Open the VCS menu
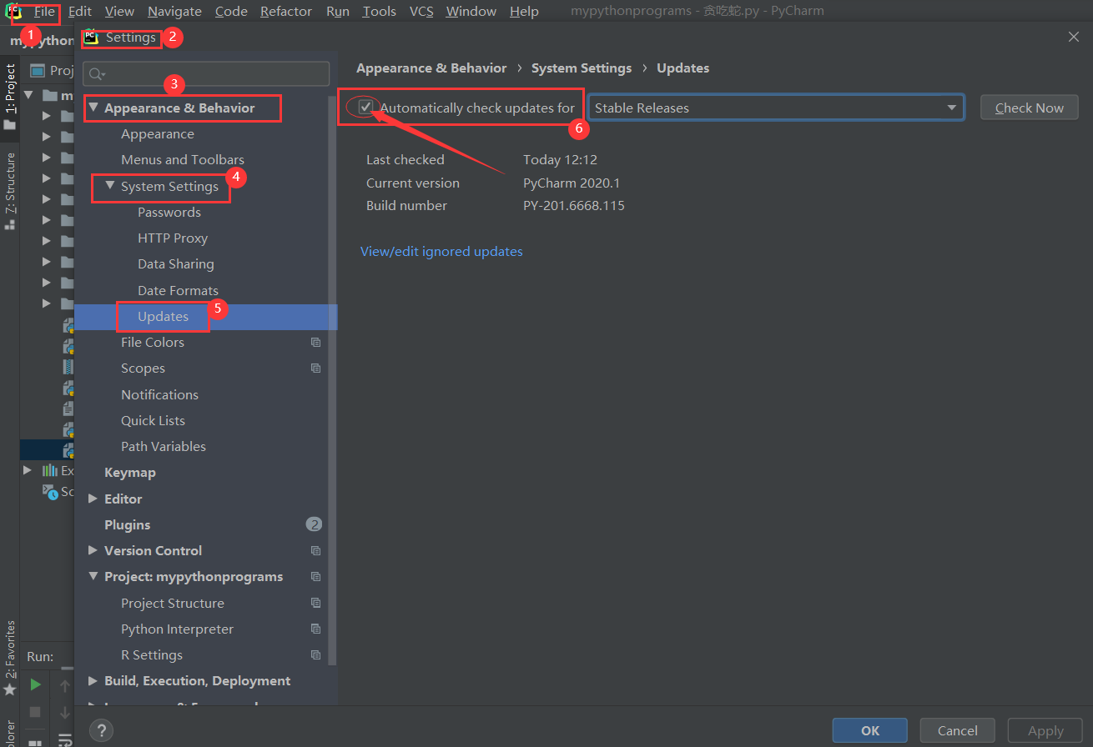1093x747 pixels. click(x=421, y=12)
